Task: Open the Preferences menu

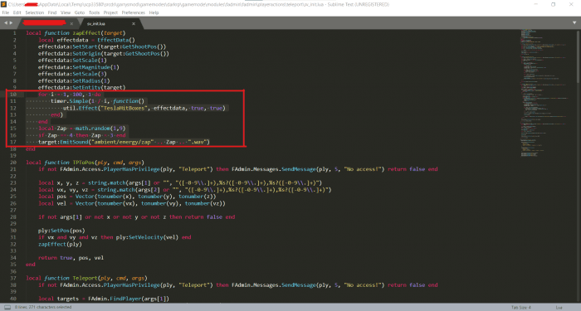Action: (134, 12)
